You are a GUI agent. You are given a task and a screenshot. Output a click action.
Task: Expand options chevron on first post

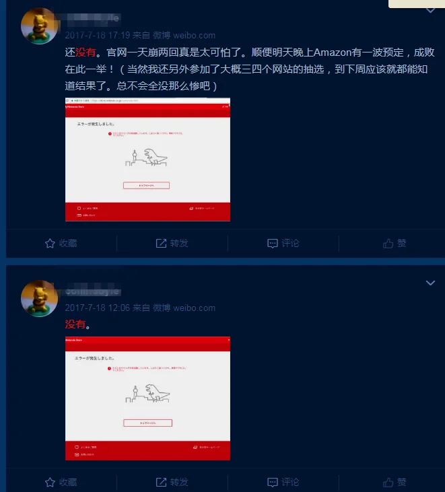tap(430, 10)
